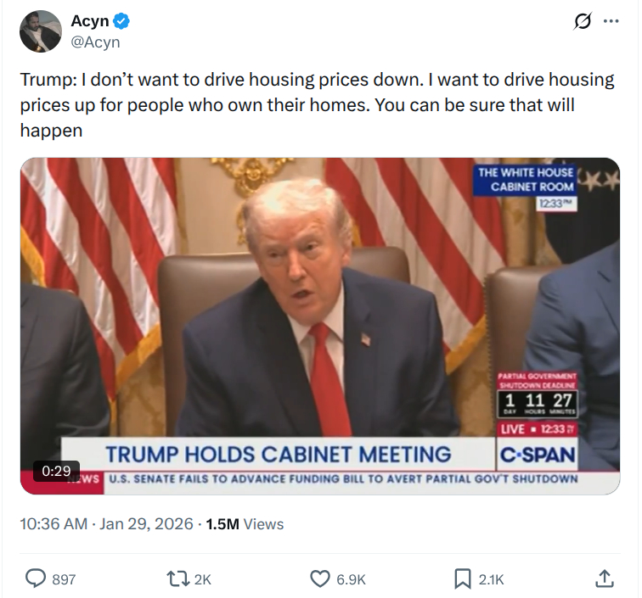Click the 0:29 video duration badge
The image size is (642, 598).
click(57, 470)
